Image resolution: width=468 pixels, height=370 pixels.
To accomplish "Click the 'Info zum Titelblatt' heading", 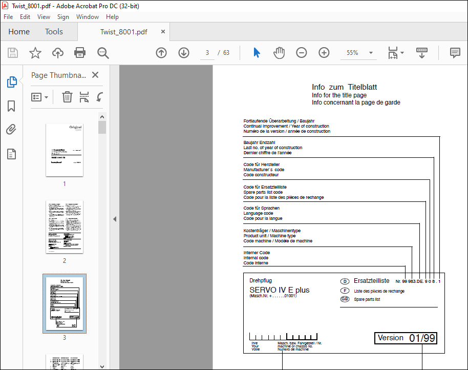I will click(344, 87).
